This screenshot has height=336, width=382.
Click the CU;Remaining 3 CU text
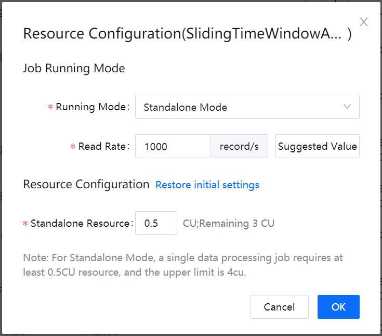[x=229, y=224]
